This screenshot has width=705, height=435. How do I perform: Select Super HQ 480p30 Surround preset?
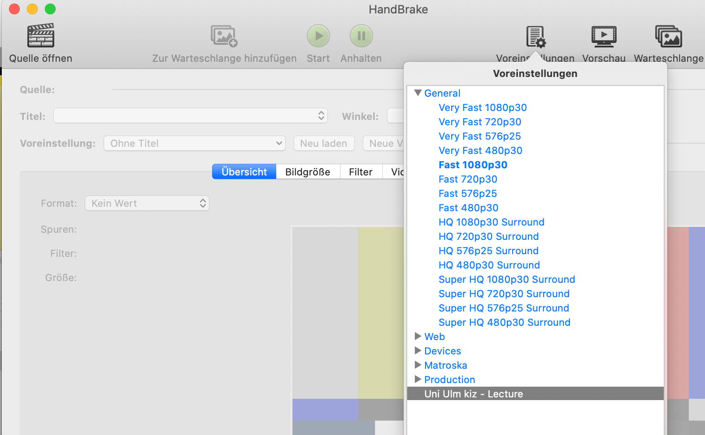point(504,322)
